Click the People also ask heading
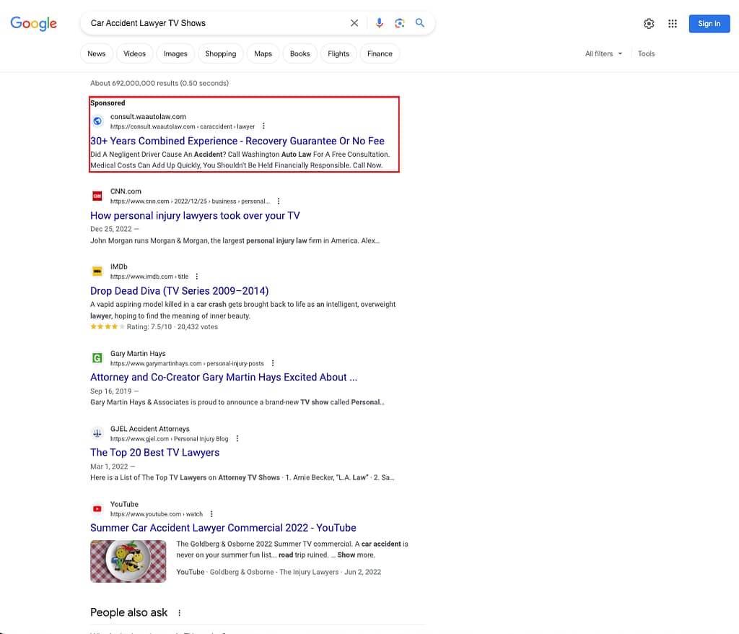The width and height of the screenshot is (739, 634). click(128, 613)
